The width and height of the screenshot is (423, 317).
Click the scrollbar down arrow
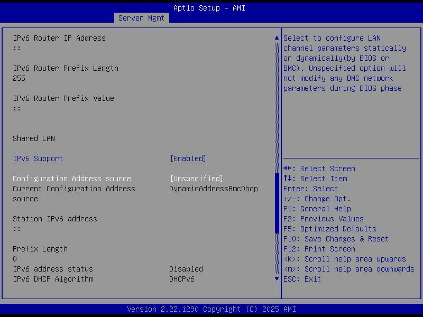click(277, 279)
